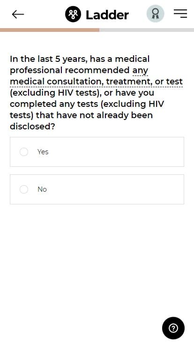Click the 'In the last 5 years' question heading
Image resolution: width=194 pixels, height=345 pixels.
click(97, 92)
